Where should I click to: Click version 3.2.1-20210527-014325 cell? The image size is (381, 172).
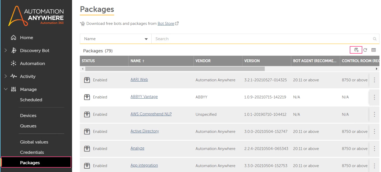click(x=266, y=80)
